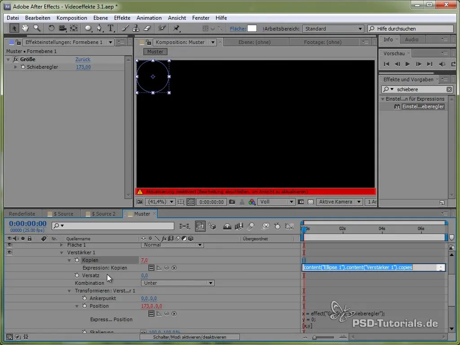Collapse the Transformieren: Verst...r 1 group
460x345 pixels.
point(69,291)
